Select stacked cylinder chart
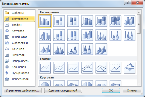This screenshot has height=97, width=145. pyautogui.click(x=59, y=35)
